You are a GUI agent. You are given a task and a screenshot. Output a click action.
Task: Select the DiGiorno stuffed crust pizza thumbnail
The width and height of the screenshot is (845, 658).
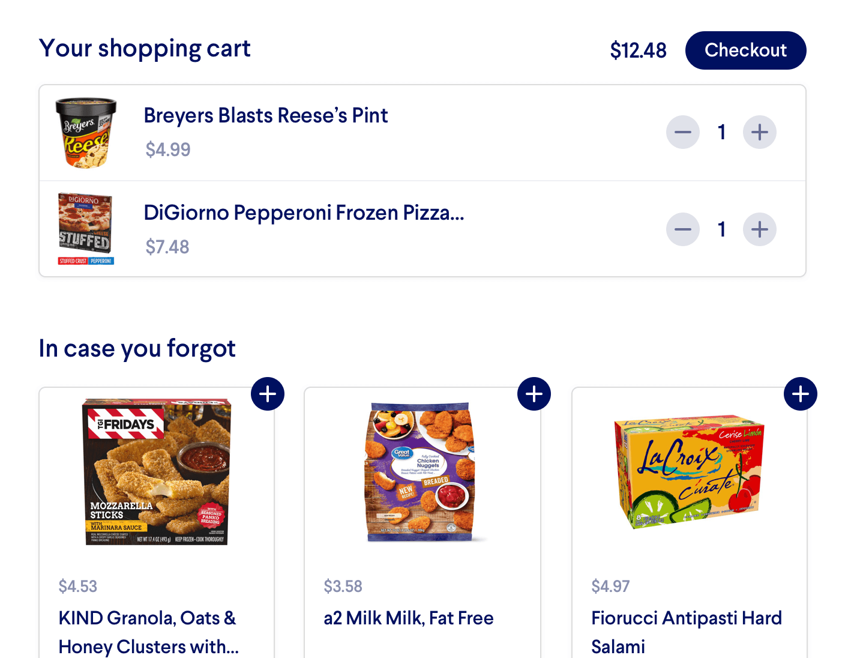coord(86,229)
